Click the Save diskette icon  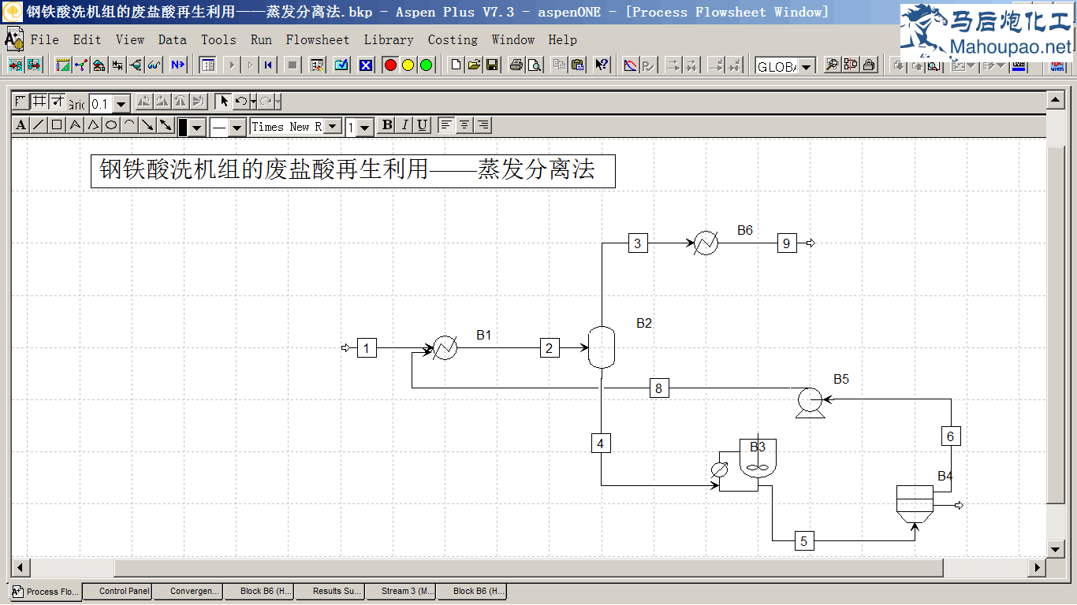[492, 65]
